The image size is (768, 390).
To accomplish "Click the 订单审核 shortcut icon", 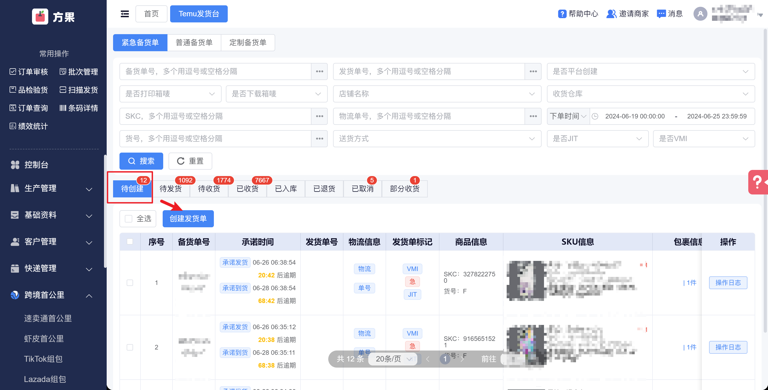I will (x=13, y=71).
